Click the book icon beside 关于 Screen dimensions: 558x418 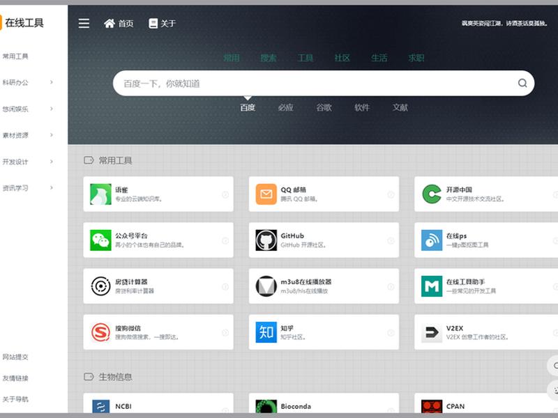(x=153, y=24)
